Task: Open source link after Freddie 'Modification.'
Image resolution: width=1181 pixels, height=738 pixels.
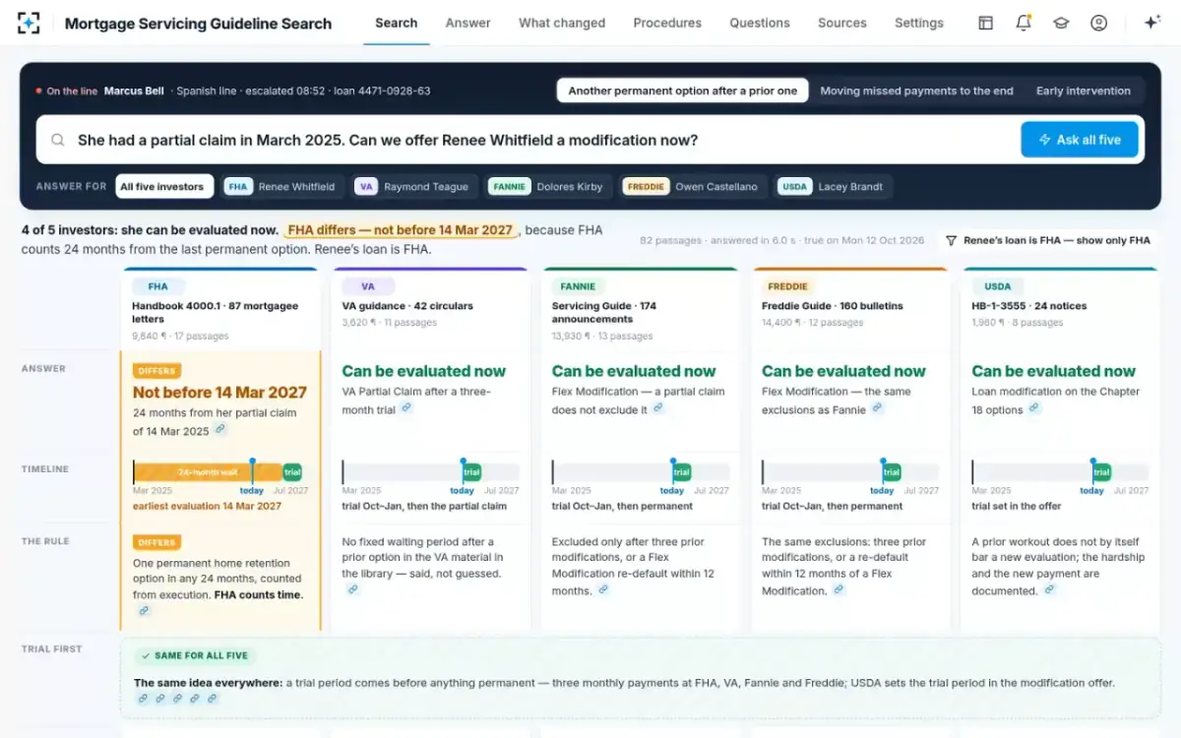Action: (x=839, y=589)
